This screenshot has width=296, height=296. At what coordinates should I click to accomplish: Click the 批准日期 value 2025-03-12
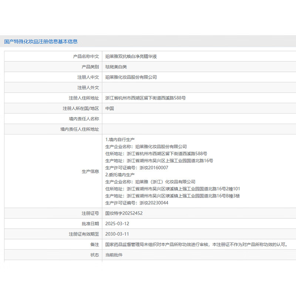pyautogui.click(x=117, y=224)
